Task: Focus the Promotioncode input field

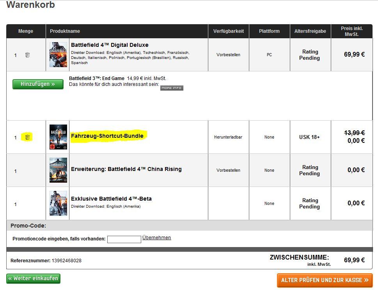Action: pyautogui.click(x=124, y=239)
